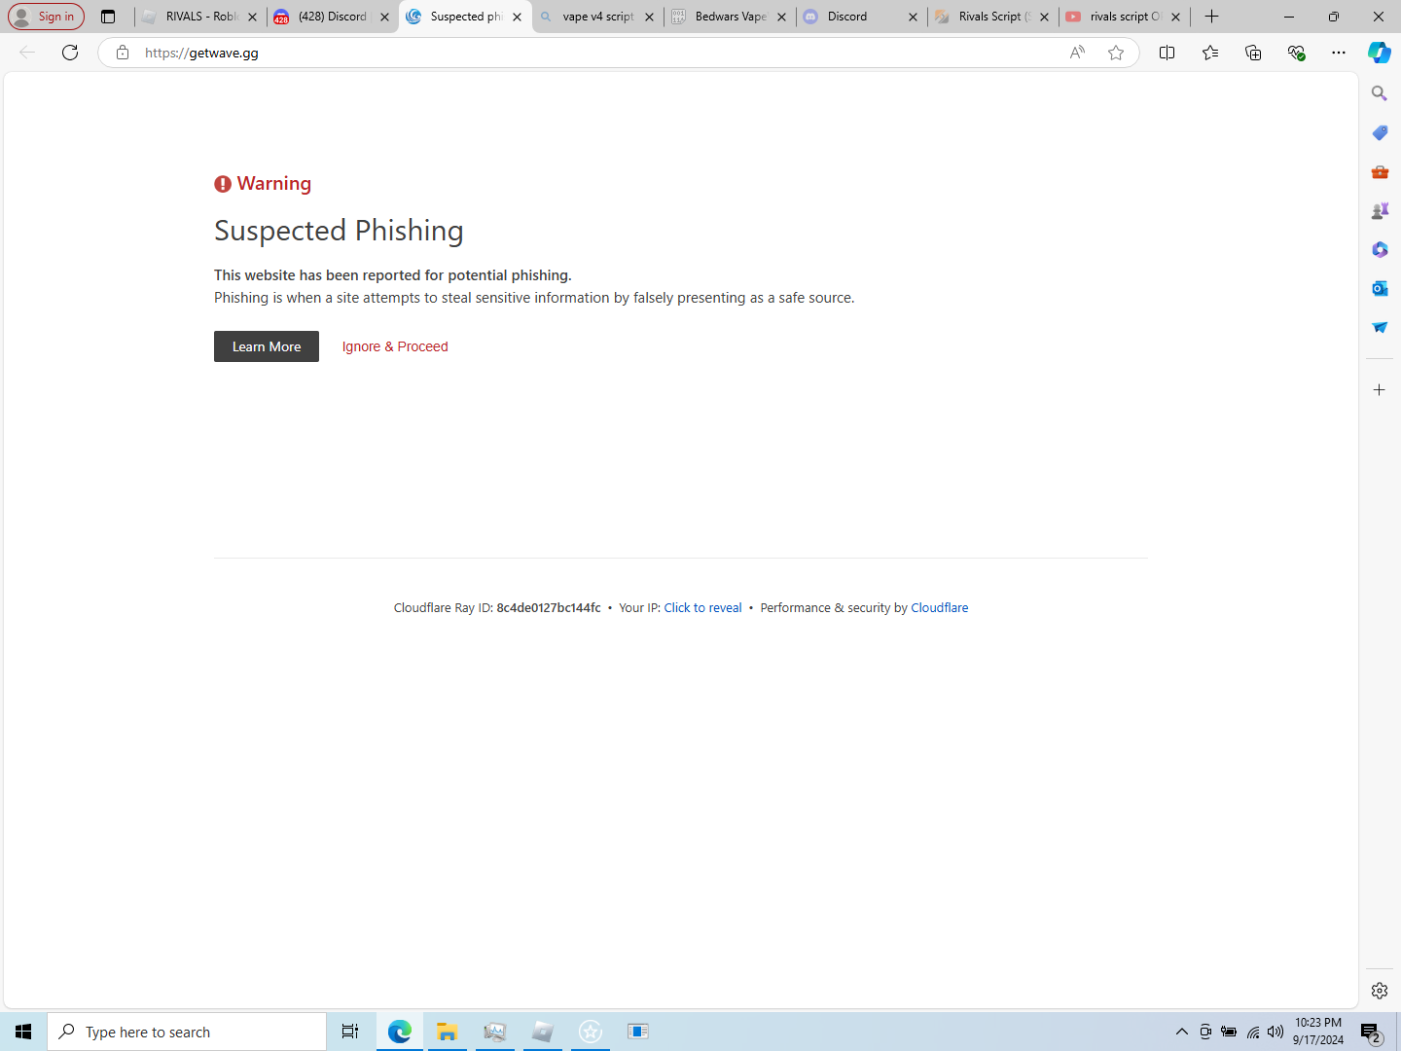Close the Suspected phishing tab
Screen dimensions: 1401x1051
[x=518, y=17]
